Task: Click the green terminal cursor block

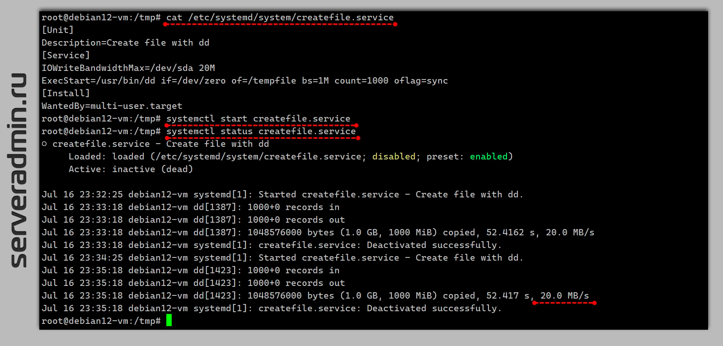Action: pyautogui.click(x=169, y=321)
